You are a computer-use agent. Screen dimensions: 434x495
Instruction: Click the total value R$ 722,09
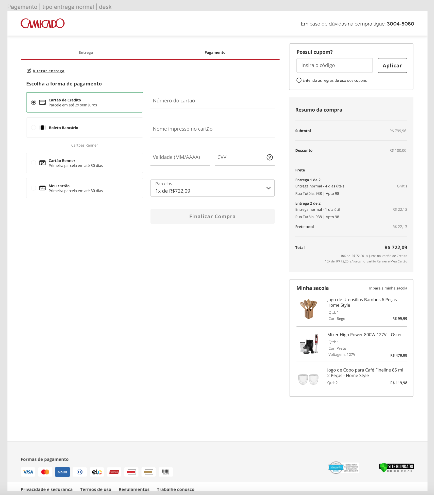[x=396, y=247]
